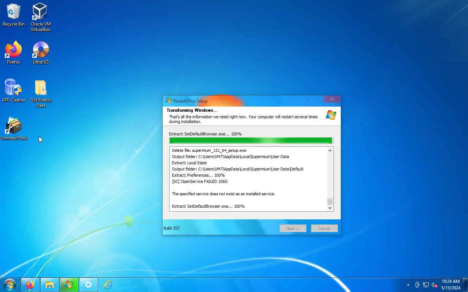Viewport: 468px width, 292px height.
Task: Click the User Data\Default output folder line
Action: [238, 169]
